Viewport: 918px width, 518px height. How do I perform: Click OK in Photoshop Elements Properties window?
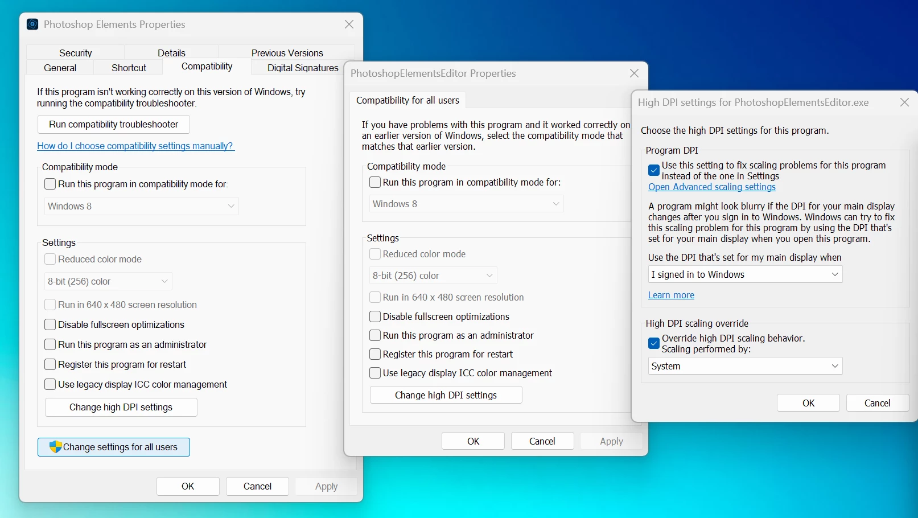188,486
